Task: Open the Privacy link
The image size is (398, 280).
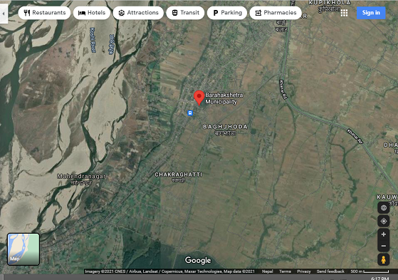Action: [304, 271]
